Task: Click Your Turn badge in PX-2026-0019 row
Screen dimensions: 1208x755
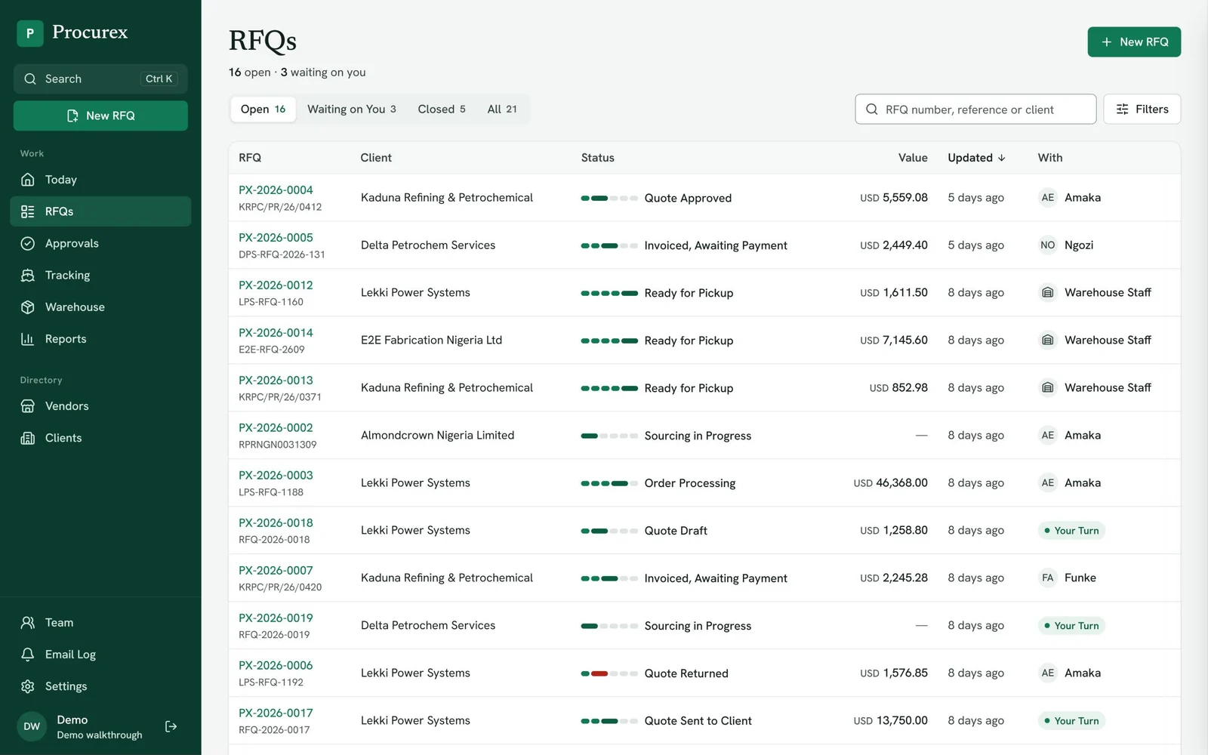Action: point(1071,626)
